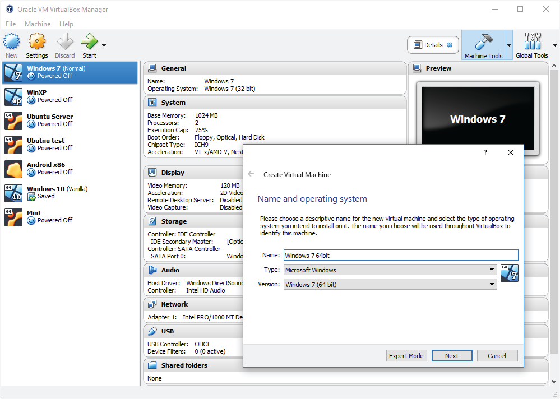Click the Audio section icon
This screenshot has width=560, height=399.
[x=151, y=270]
